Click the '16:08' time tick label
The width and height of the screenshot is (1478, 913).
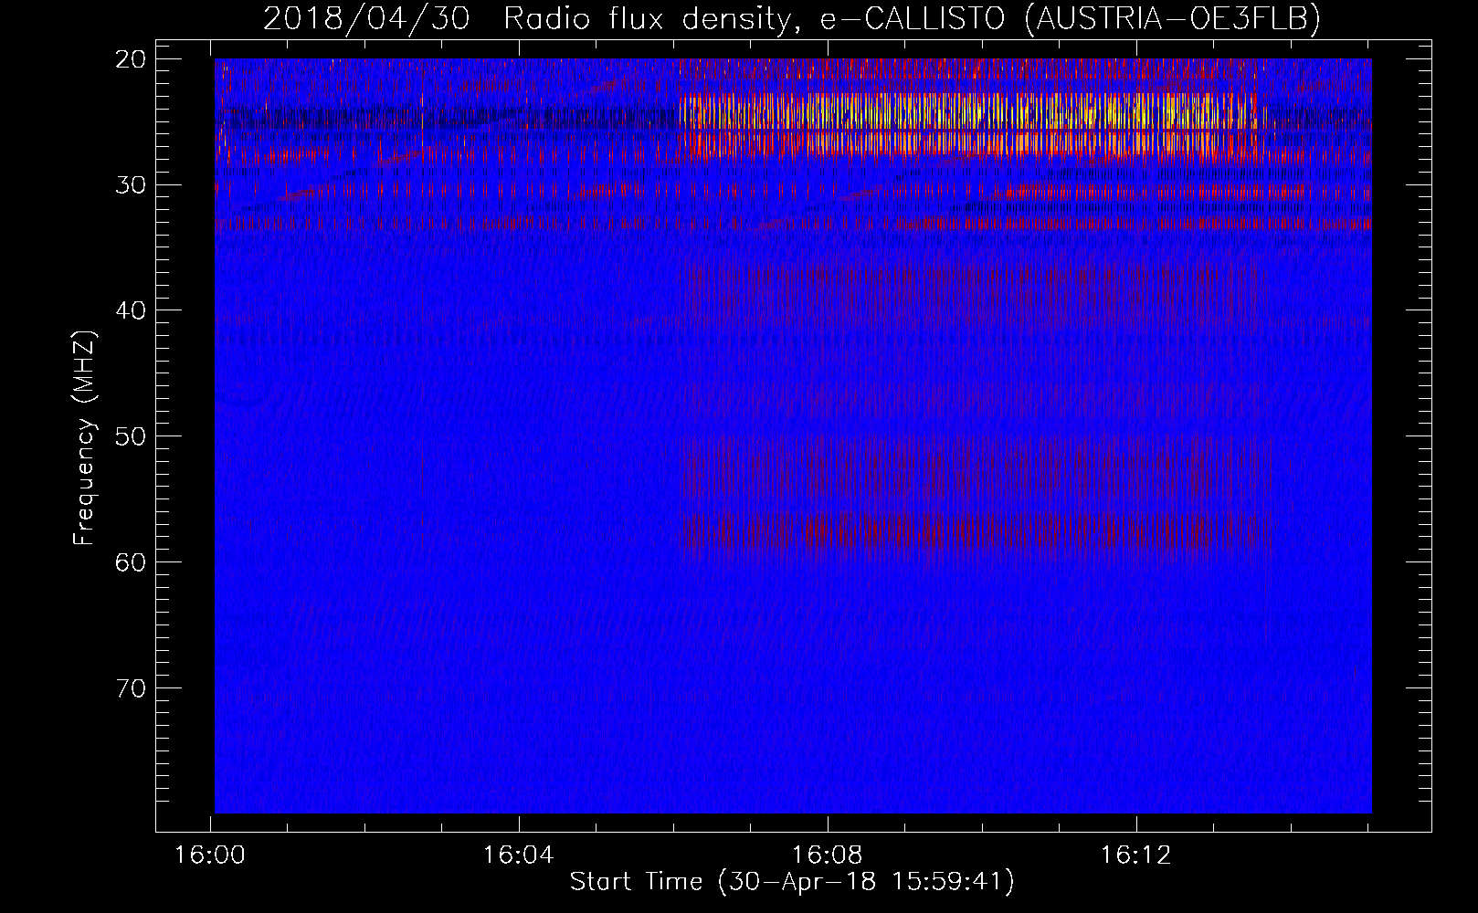click(x=828, y=855)
